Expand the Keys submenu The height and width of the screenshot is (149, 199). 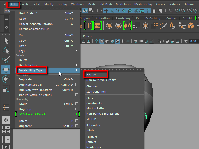pyautogui.click(x=47, y=51)
